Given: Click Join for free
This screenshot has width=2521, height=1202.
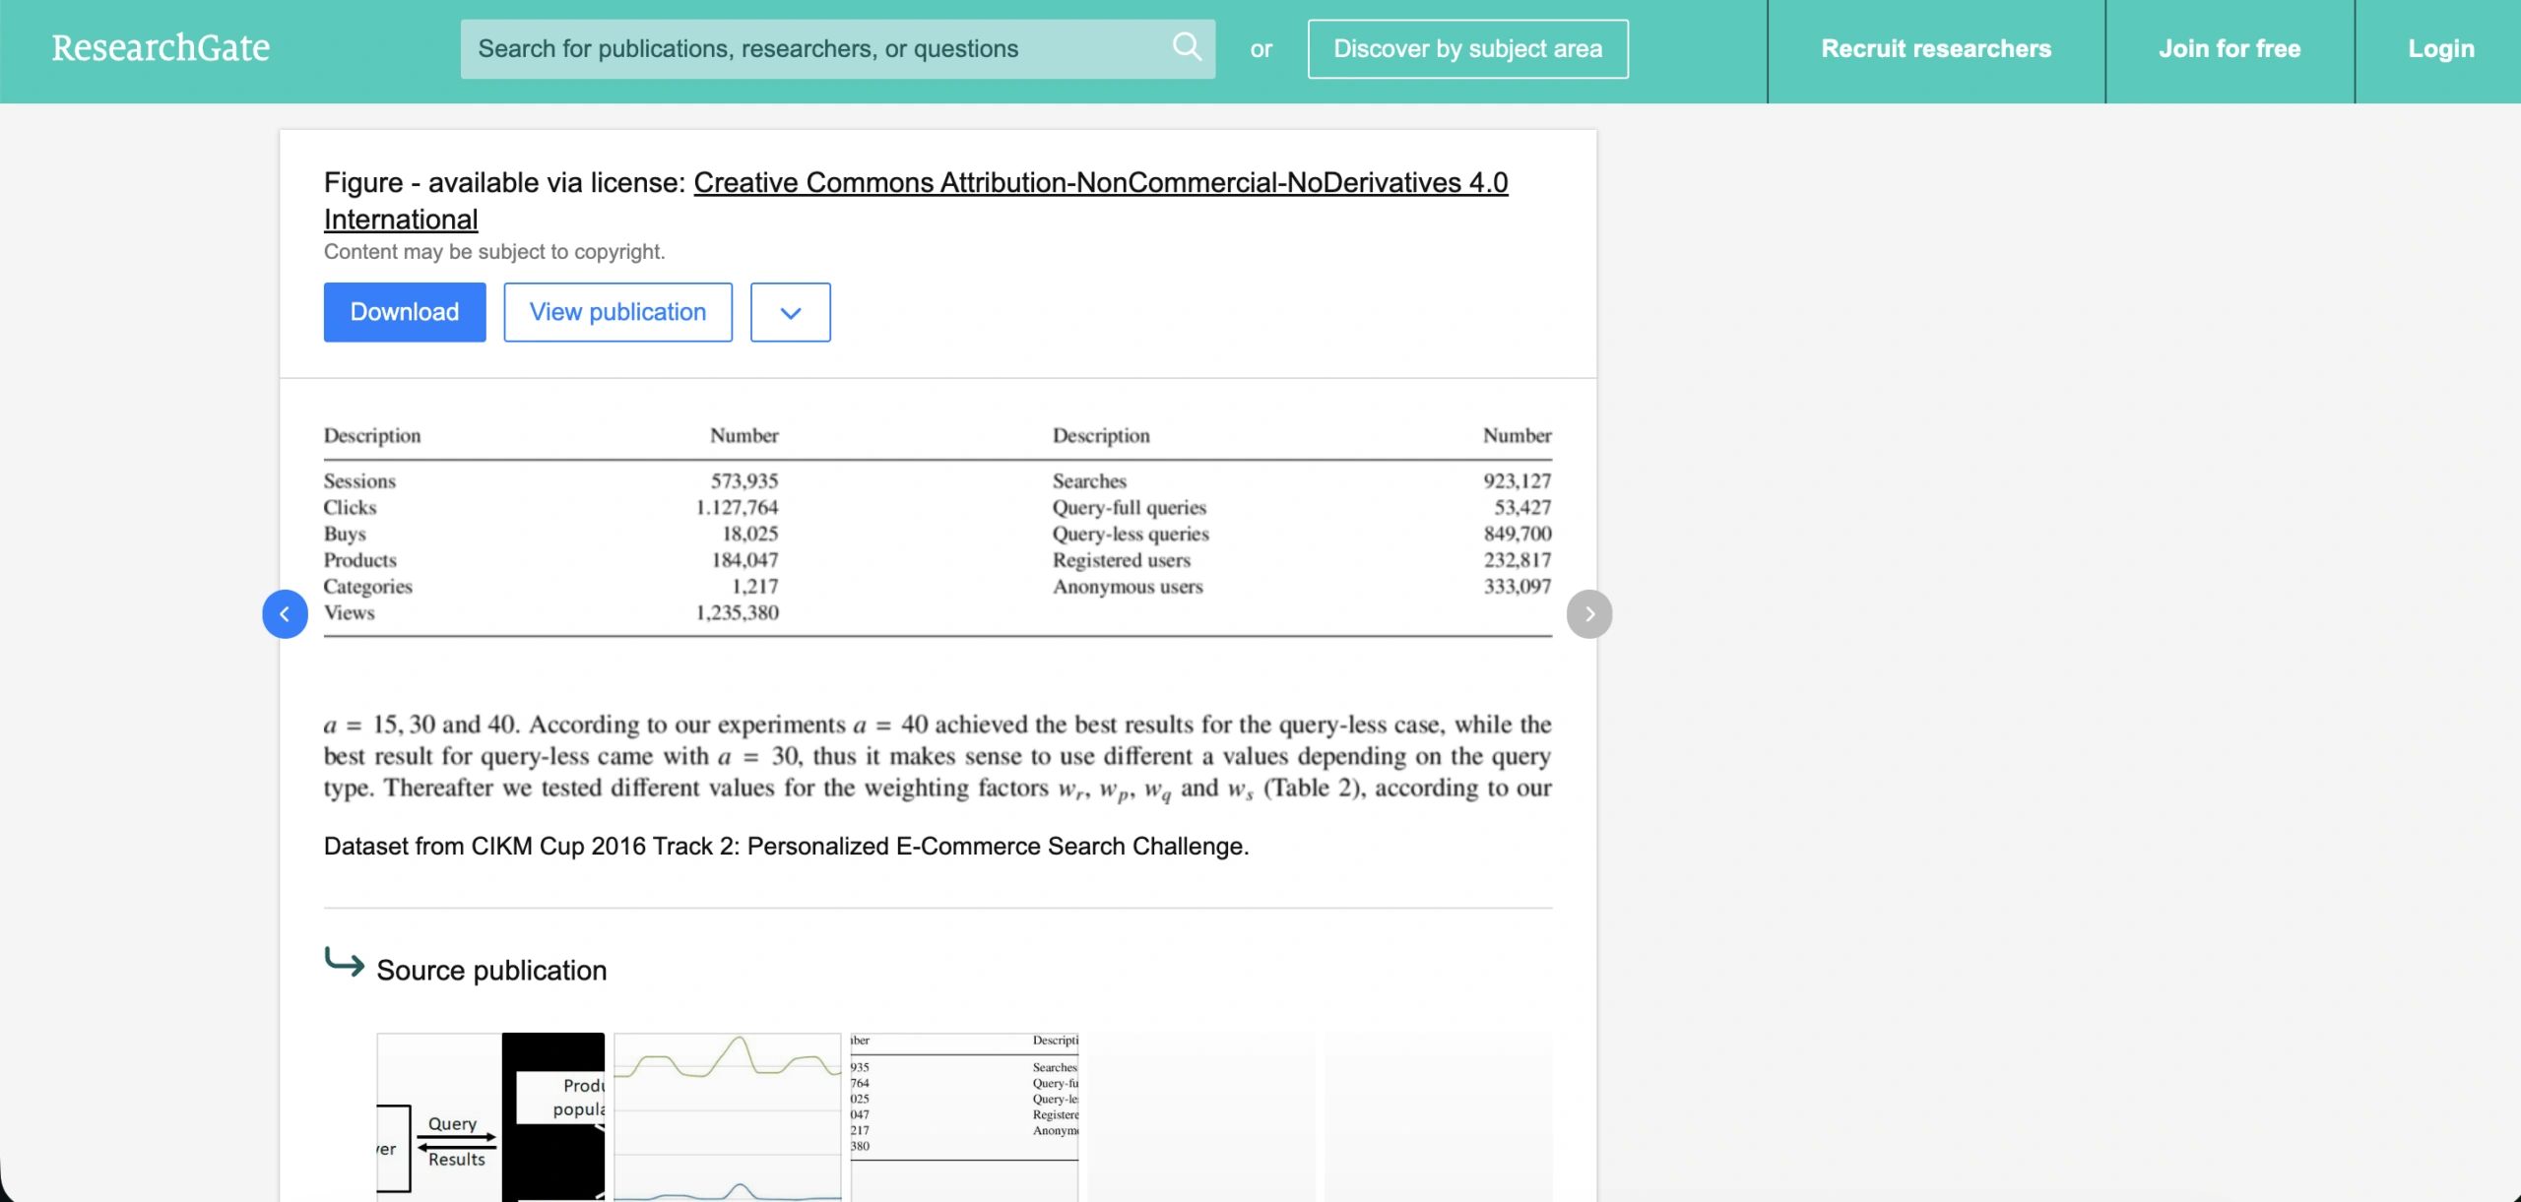Looking at the screenshot, I should pos(2230,49).
